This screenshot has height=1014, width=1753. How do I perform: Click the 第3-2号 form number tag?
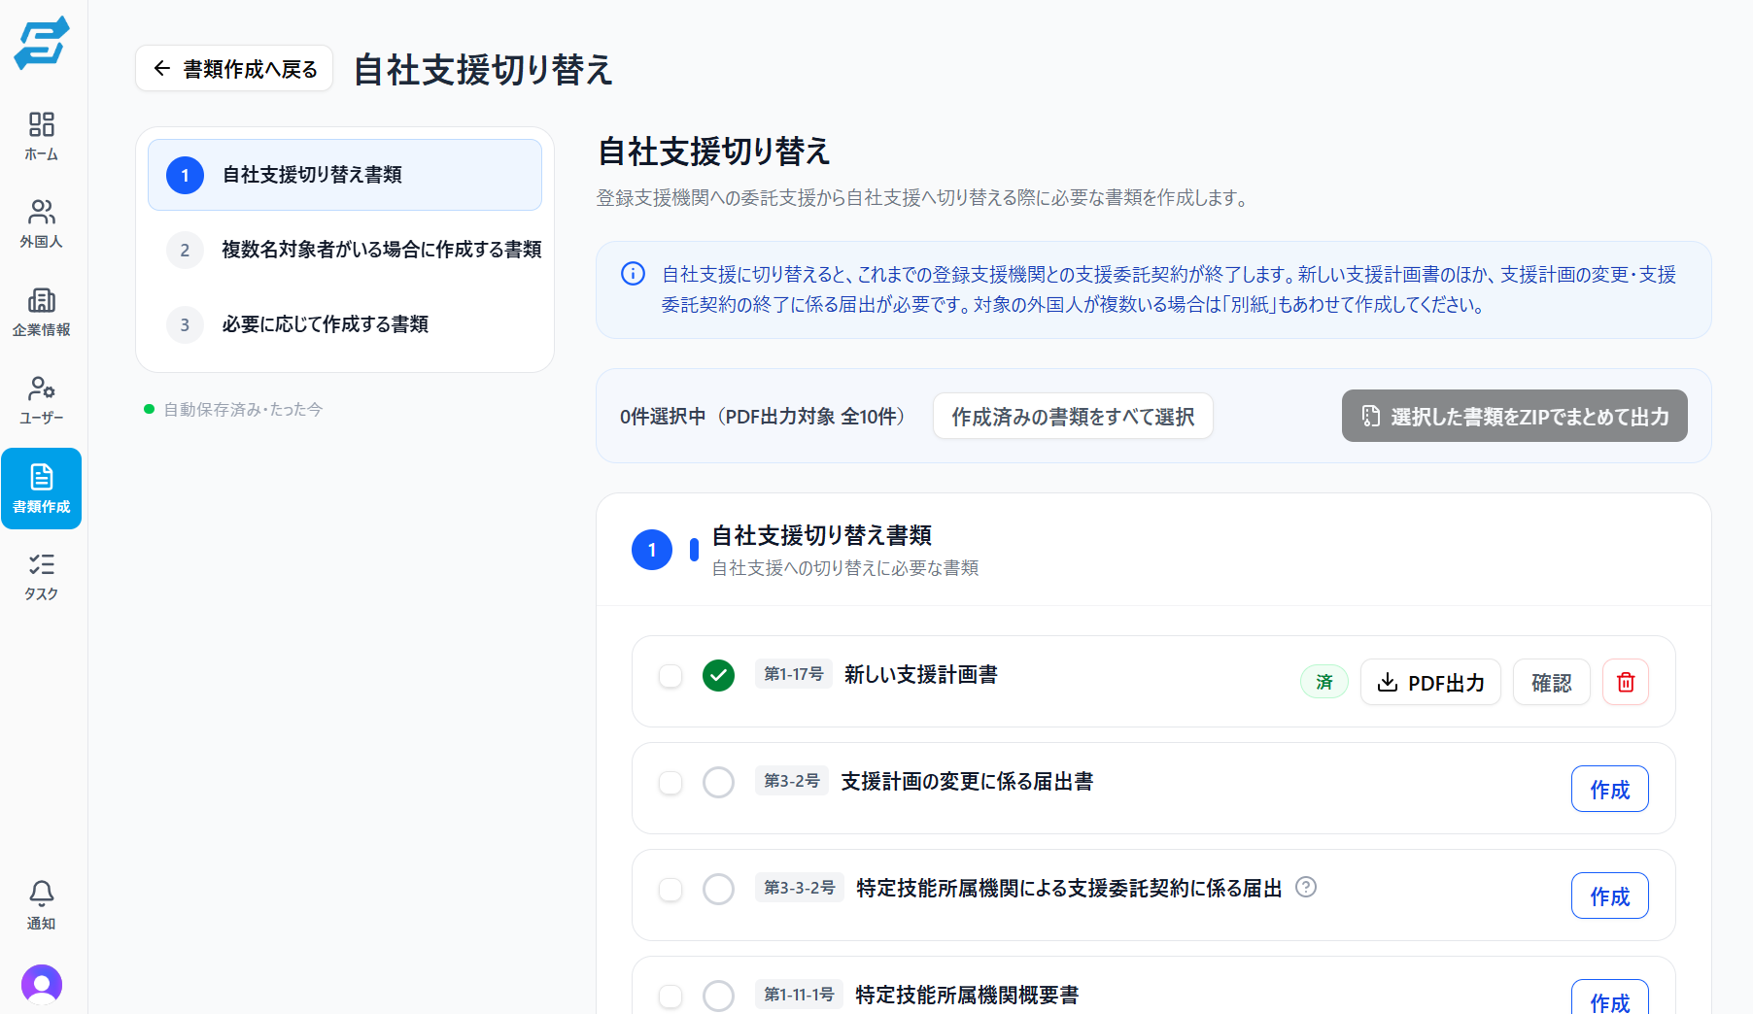(792, 781)
